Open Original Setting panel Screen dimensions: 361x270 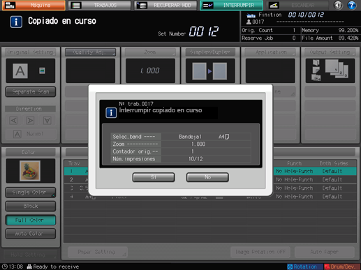click(31, 52)
